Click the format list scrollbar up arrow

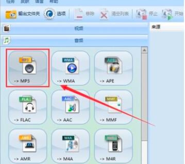[144, 51]
